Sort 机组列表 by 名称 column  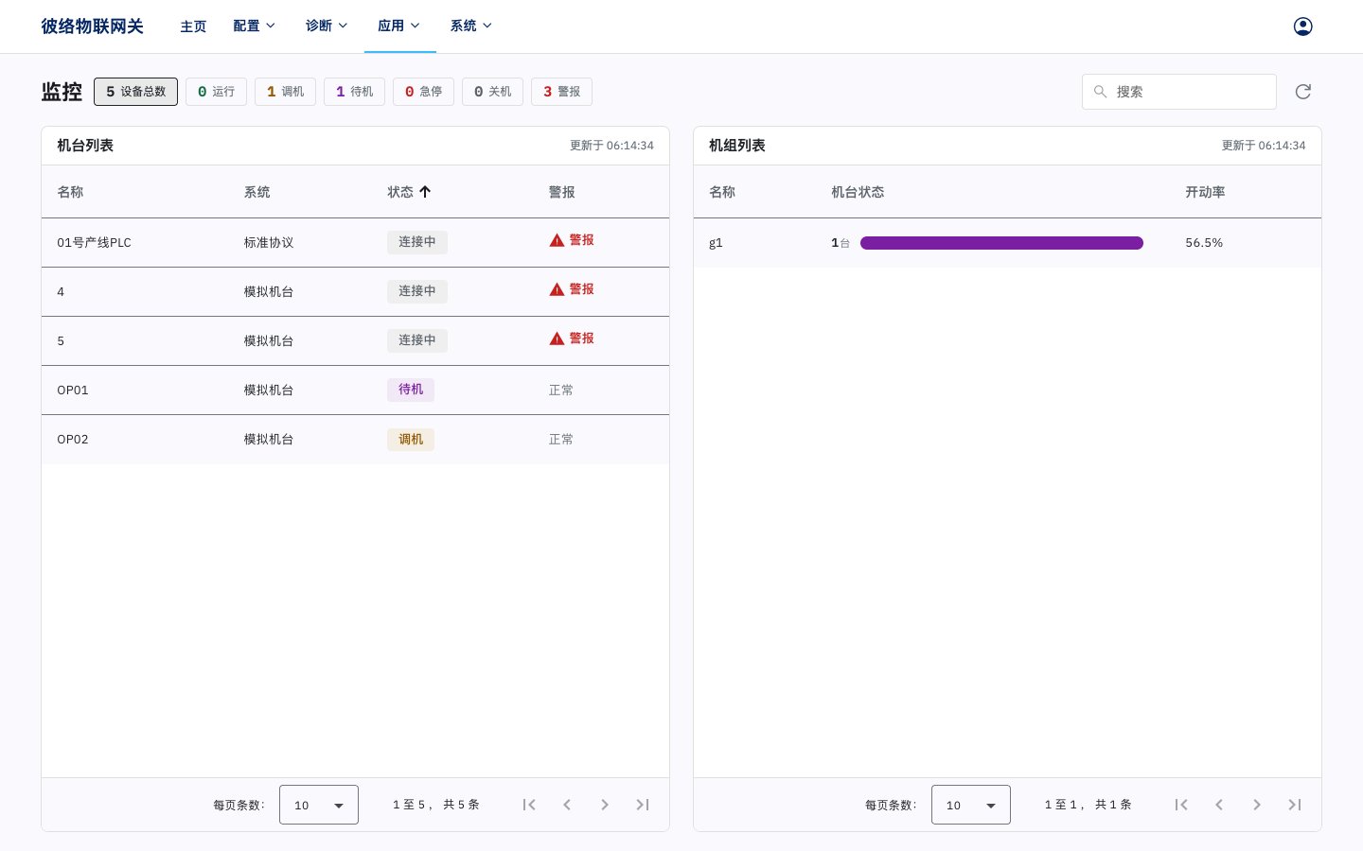[722, 192]
